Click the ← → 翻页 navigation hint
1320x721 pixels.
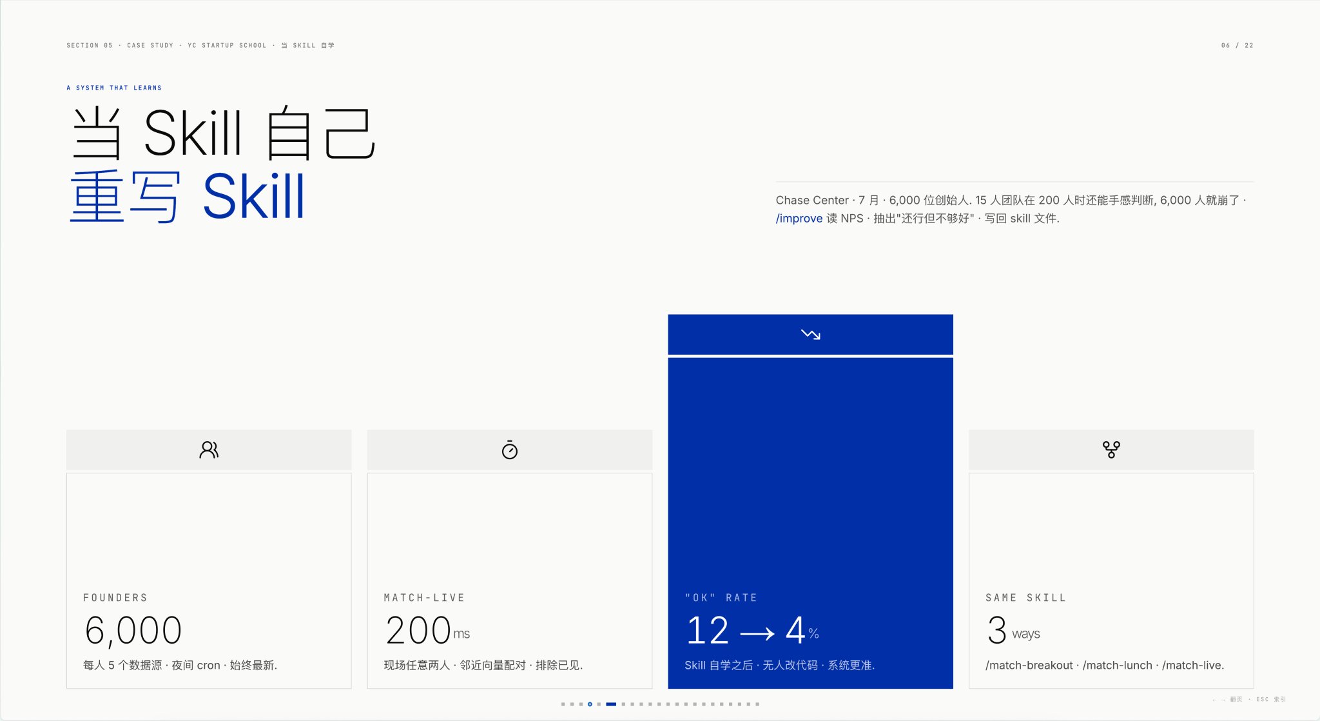click(1227, 699)
